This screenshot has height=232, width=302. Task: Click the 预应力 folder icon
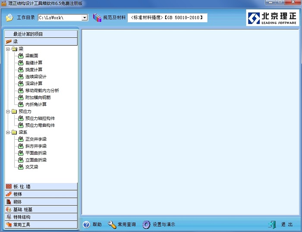pyautogui.click(x=14, y=111)
